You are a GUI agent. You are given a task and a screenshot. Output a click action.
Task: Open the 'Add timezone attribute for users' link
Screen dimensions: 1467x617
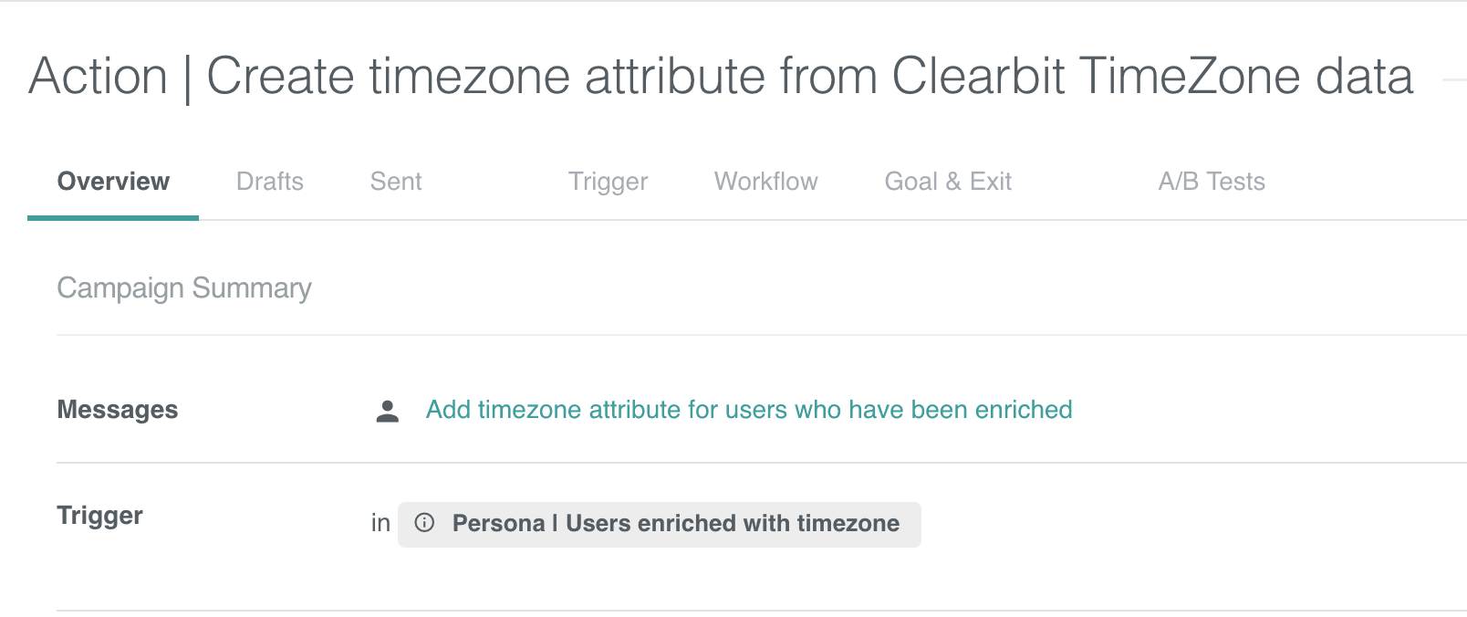point(749,410)
